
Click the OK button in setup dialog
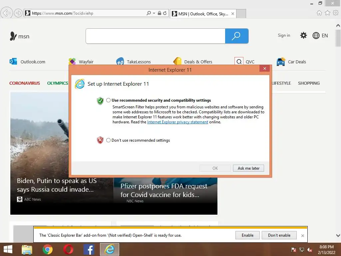215,168
